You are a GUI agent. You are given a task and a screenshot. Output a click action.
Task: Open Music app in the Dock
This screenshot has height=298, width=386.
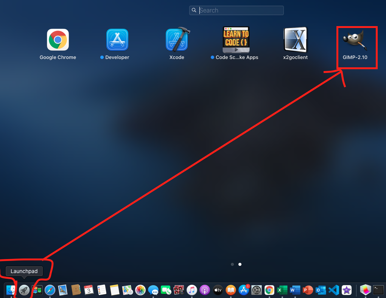pyautogui.click(x=192, y=290)
